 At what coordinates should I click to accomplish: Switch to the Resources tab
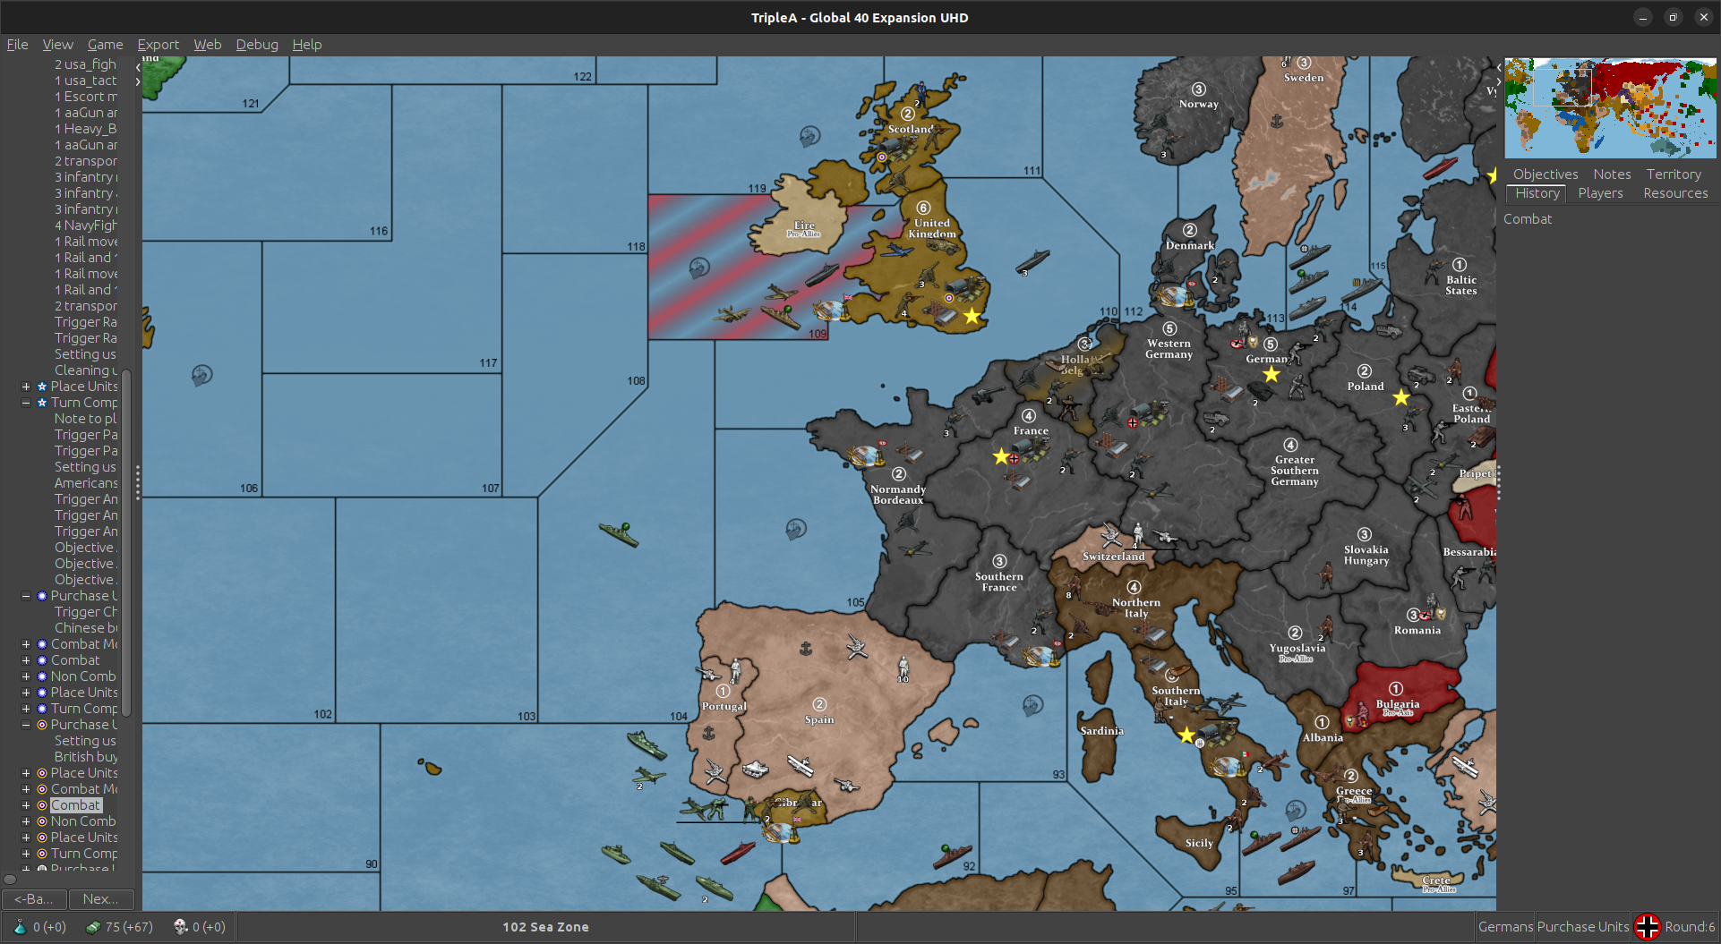point(1675,193)
